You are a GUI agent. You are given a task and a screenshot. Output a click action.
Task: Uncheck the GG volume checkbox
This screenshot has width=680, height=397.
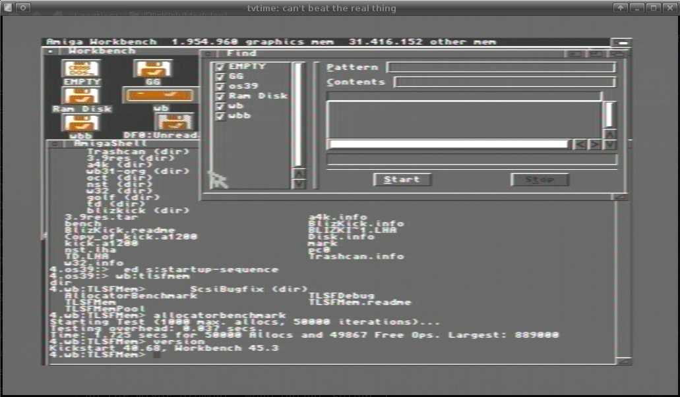click(x=220, y=76)
